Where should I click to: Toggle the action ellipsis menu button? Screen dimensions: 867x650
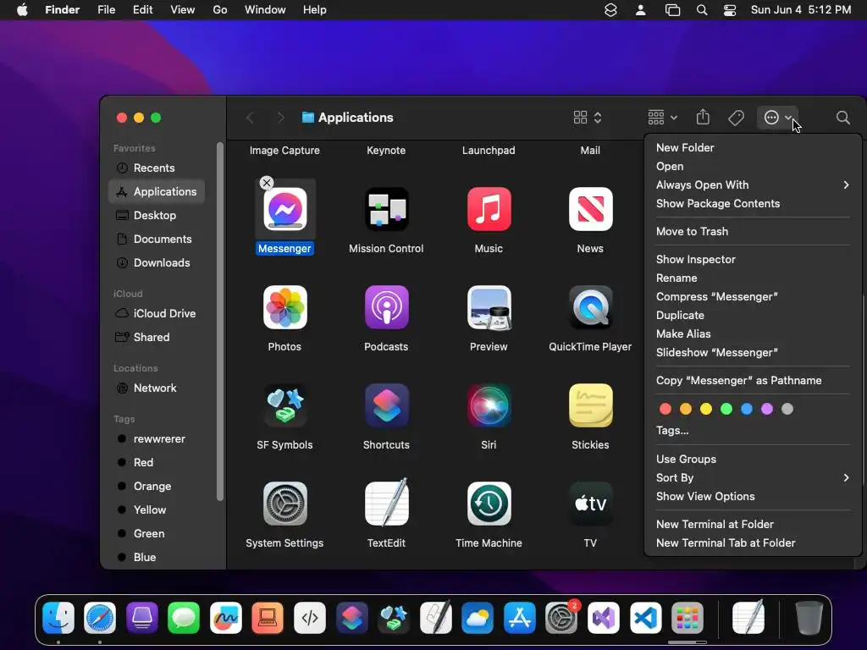tap(777, 118)
